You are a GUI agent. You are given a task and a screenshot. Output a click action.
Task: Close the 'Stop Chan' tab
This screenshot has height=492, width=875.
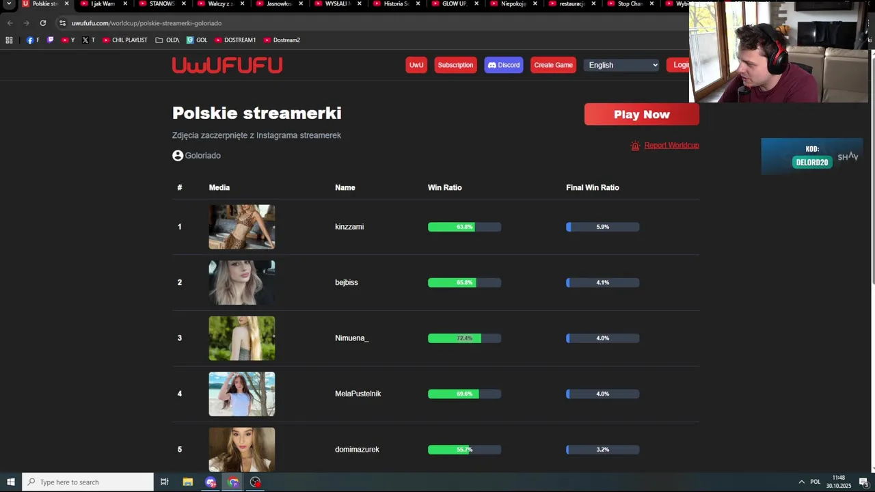(651, 4)
